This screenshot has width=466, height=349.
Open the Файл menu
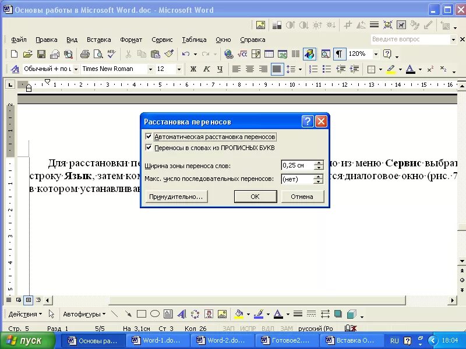[19, 40]
